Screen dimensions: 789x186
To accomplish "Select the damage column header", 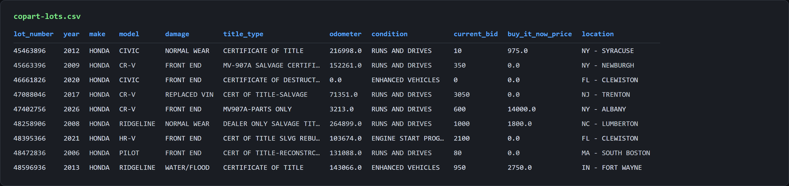I will (x=177, y=34).
